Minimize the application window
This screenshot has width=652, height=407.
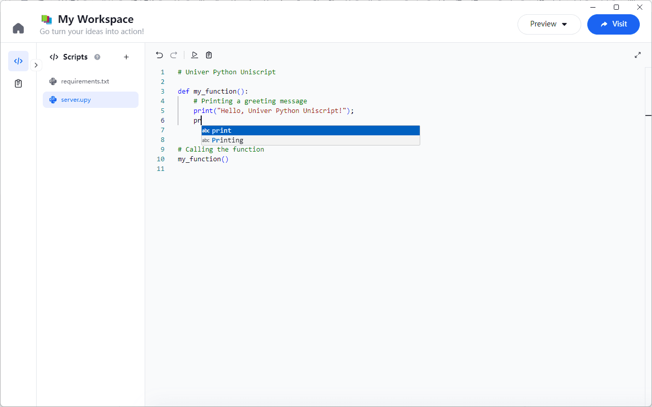pos(593,7)
